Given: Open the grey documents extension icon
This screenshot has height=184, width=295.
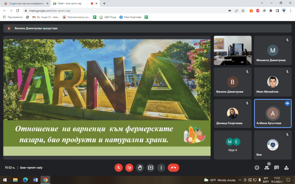Looking at the screenshot, I should coord(264,11).
